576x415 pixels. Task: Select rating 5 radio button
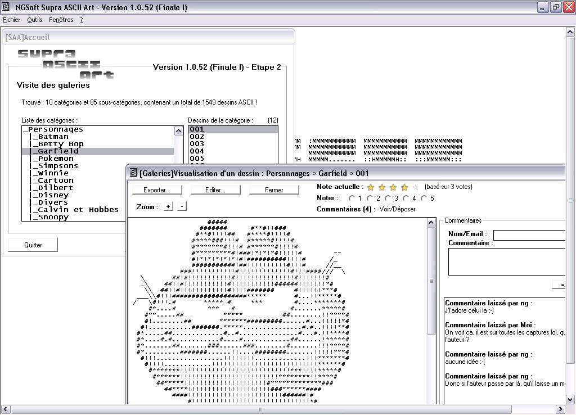pyautogui.click(x=424, y=199)
